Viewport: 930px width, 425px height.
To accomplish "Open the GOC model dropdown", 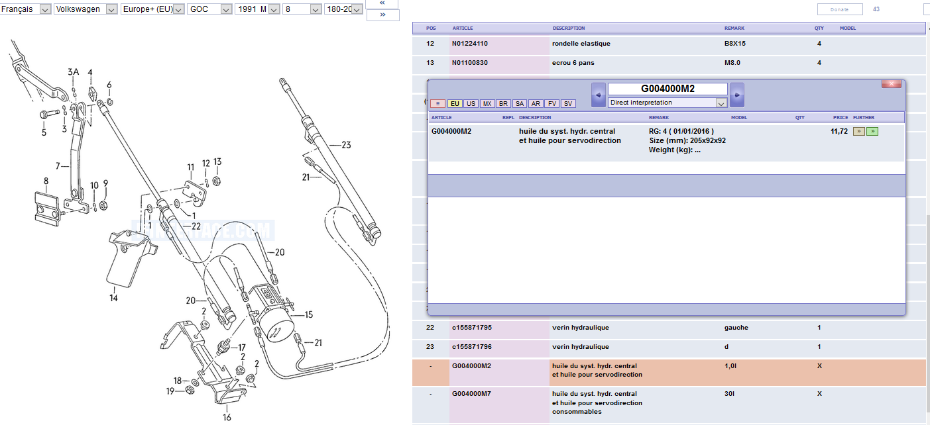I will pos(209,9).
